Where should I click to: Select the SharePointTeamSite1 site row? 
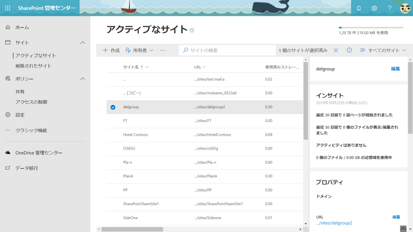[205, 204]
